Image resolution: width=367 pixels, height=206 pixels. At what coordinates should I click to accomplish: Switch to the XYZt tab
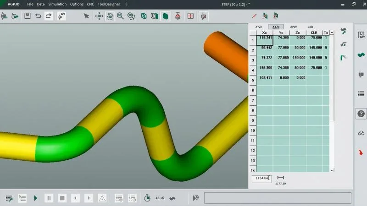[x=258, y=27]
